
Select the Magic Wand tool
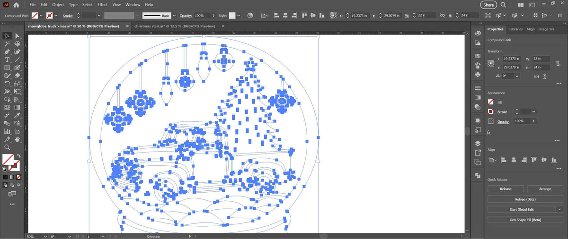8,44
